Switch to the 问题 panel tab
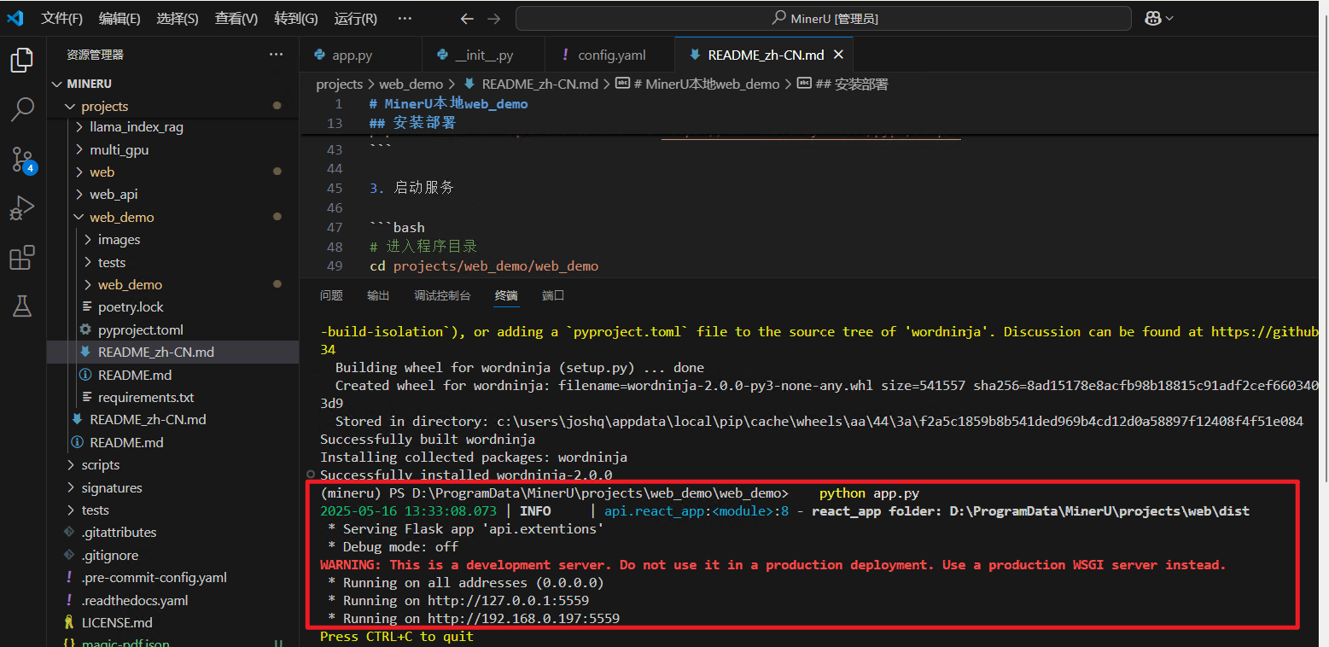Image resolution: width=1329 pixels, height=647 pixels. click(331, 295)
